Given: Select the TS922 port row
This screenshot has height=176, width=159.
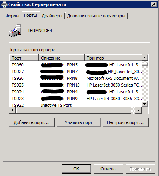Looking at the screenshot, I should (x=76, y=105).
